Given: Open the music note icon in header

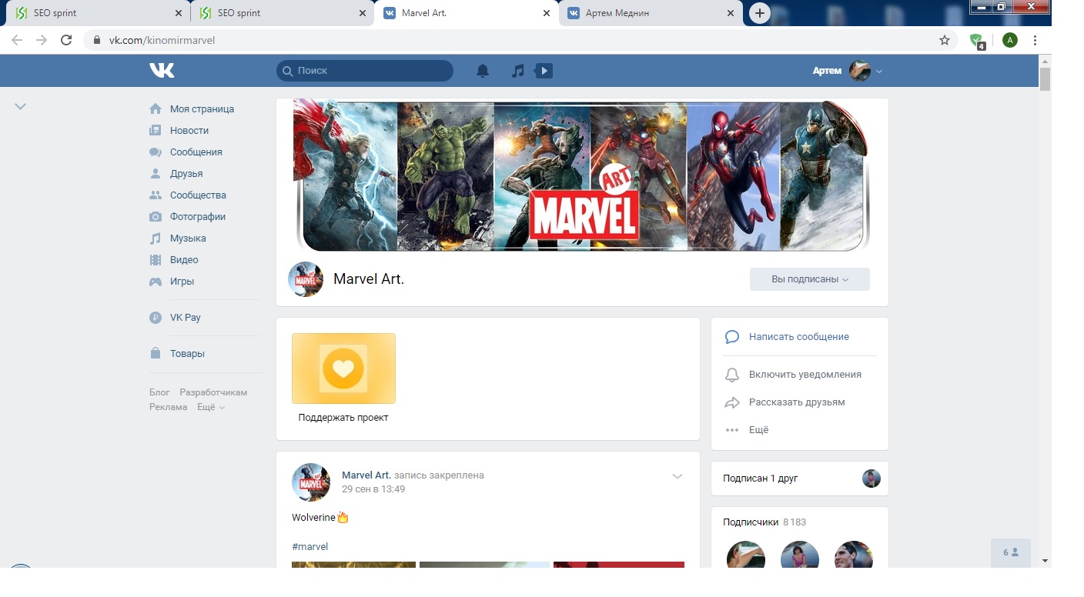Looking at the screenshot, I should coord(518,71).
